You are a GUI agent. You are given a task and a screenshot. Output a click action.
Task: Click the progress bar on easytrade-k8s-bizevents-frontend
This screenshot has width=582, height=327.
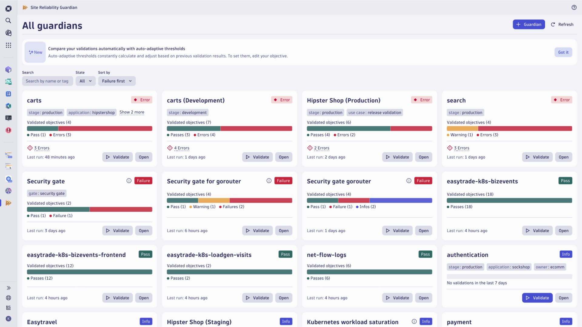[89, 272]
